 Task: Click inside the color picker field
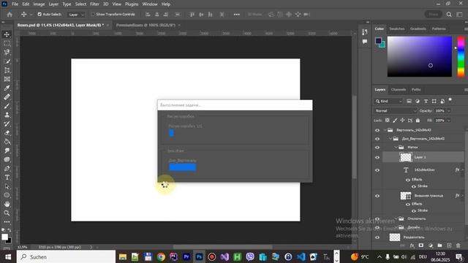pyautogui.click(x=420, y=57)
